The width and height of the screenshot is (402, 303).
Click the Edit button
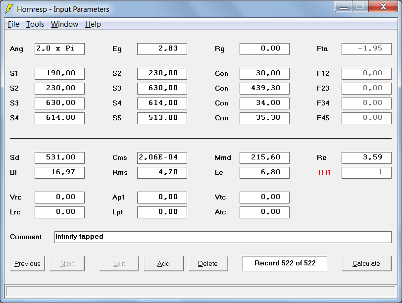(x=119, y=263)
